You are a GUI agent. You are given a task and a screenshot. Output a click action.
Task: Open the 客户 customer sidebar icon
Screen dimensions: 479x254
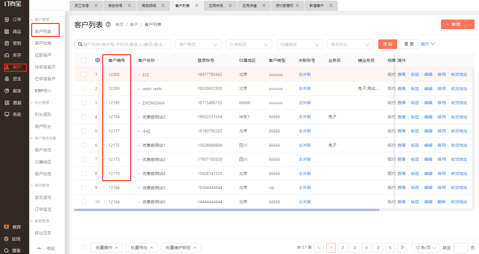click(7, 67)
